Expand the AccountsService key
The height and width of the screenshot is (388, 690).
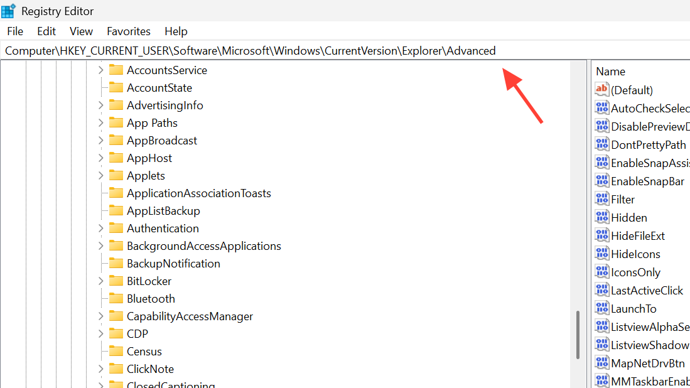point(100,70)
